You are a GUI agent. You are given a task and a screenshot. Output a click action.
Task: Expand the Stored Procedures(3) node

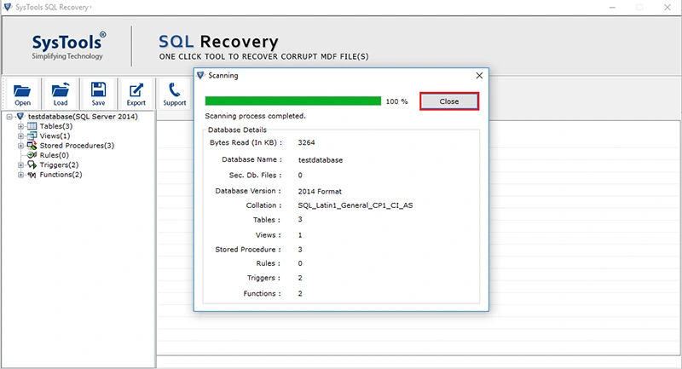point(20,146)
